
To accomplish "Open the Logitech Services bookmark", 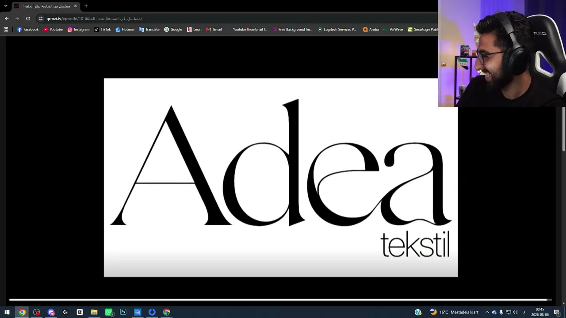I will [x=337, y=30].
